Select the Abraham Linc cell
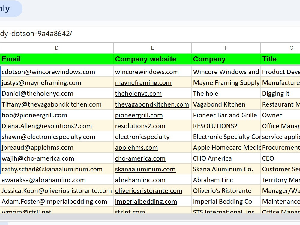This screenshot has width=300, height=225. [x=226, y=180]
